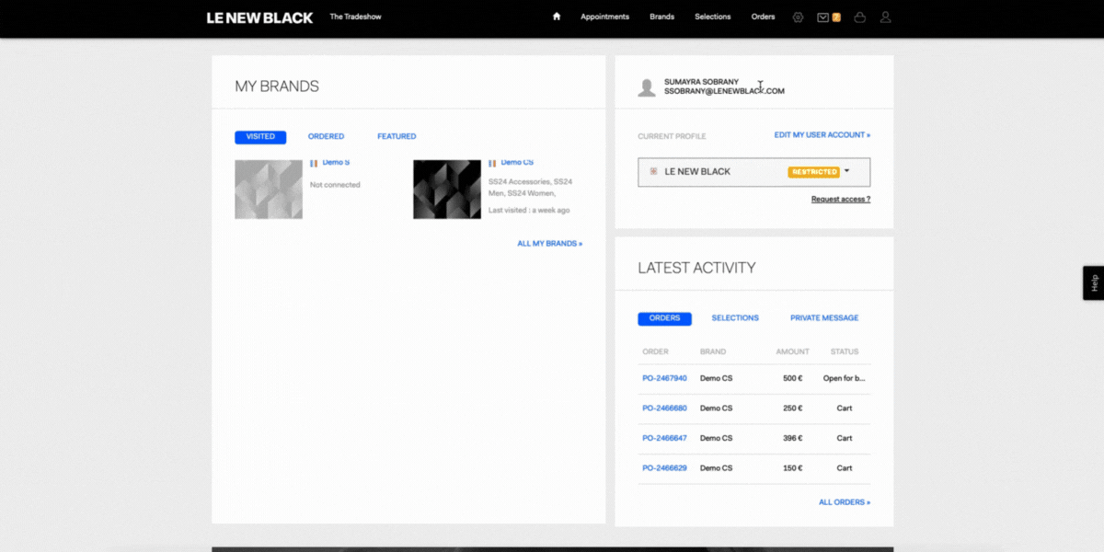The image size is (1104, 552).
Task: Open the user profile icon in navbar
Action: click(x=886, y=17)
